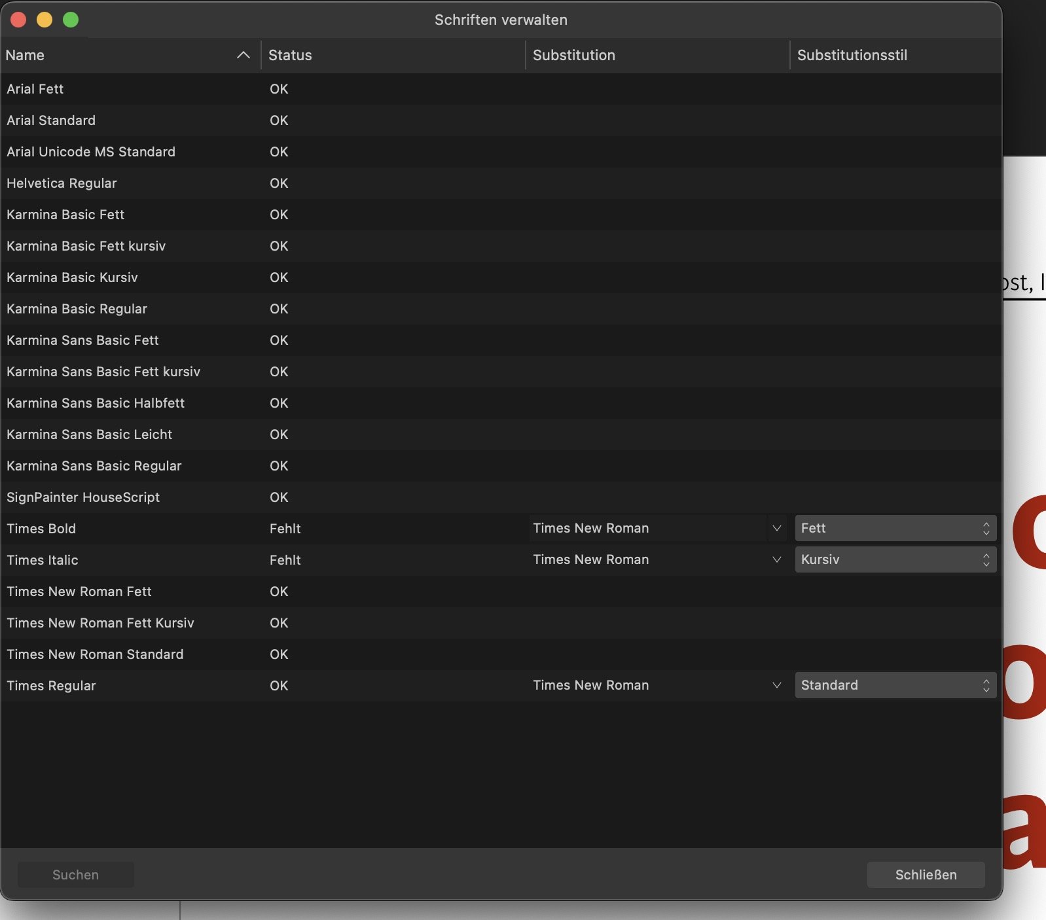Select the Karmina Sans Basic Fett row
Viewport: 1046px width, 920px height.
point(501,340)
